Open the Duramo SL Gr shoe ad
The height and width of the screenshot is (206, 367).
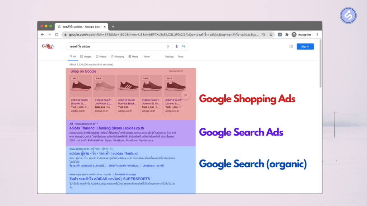[151, 95]
